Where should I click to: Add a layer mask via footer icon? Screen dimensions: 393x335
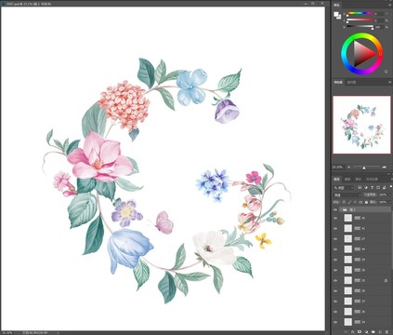(x=360, y=331)
